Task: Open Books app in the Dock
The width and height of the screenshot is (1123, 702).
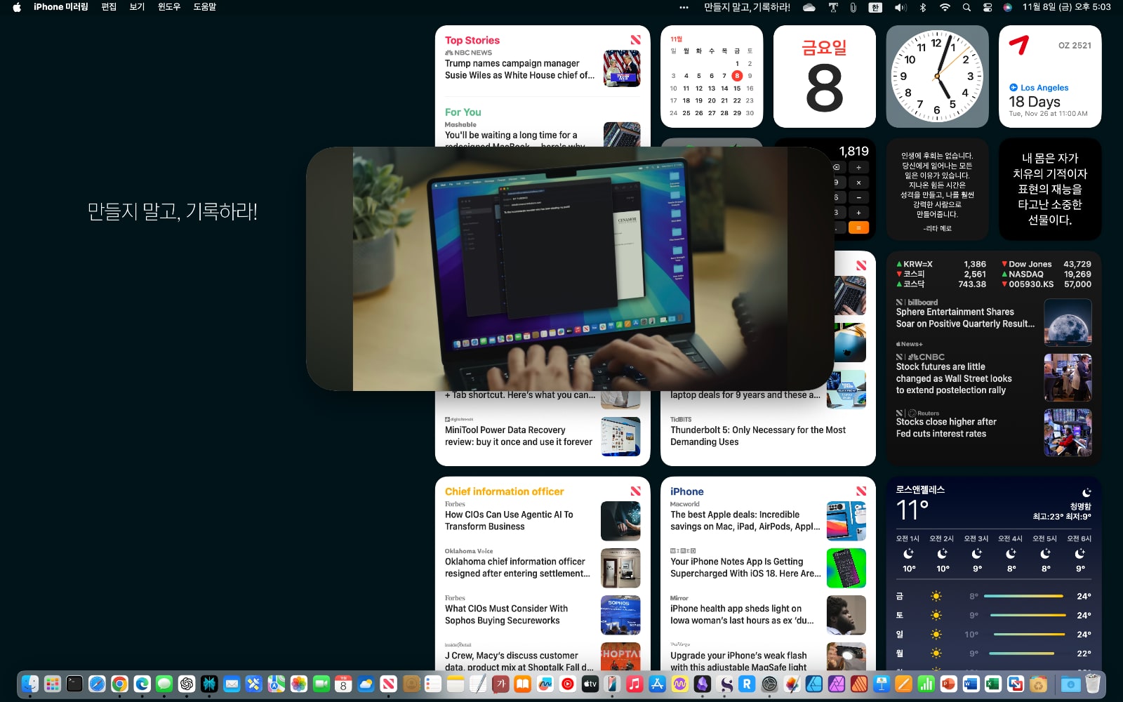Action: click(x=522, y=684)
